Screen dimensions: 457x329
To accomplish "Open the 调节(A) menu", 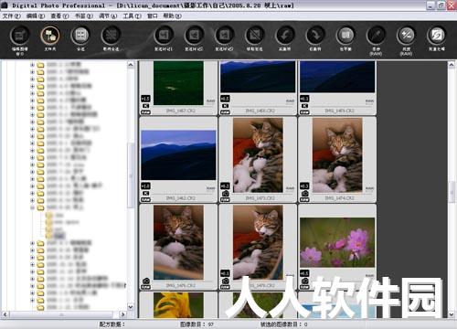I will click(108, 16).
